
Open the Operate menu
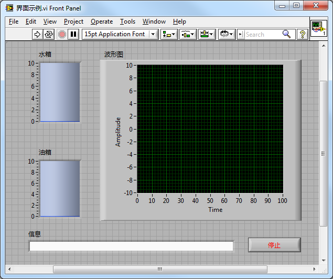pyautogui.click(x=102, y=22)
